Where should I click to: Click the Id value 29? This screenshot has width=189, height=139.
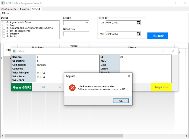point(121,57)
